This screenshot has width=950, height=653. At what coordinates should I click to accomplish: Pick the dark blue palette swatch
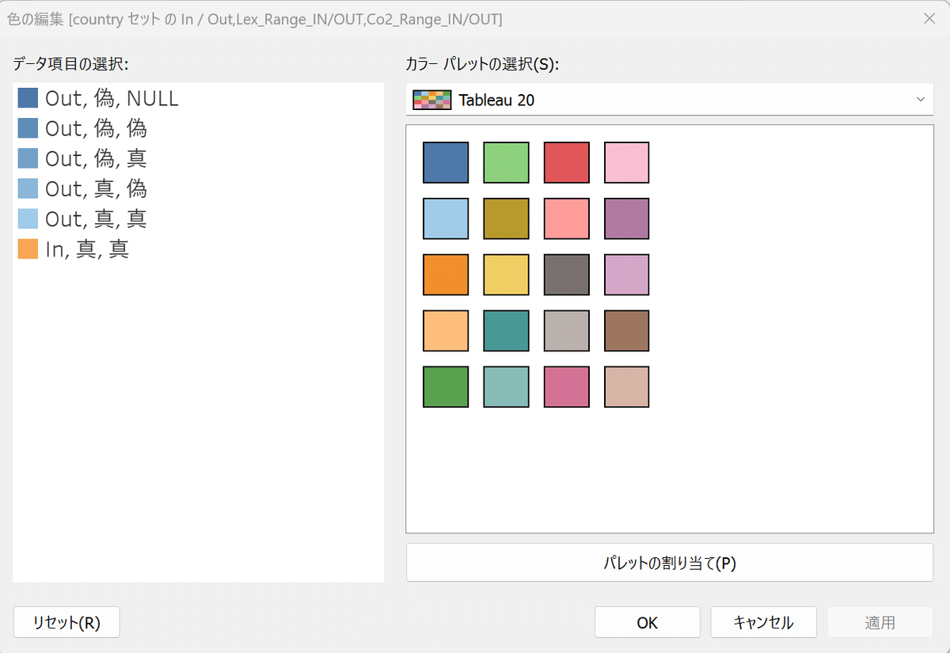coord(446,162)
